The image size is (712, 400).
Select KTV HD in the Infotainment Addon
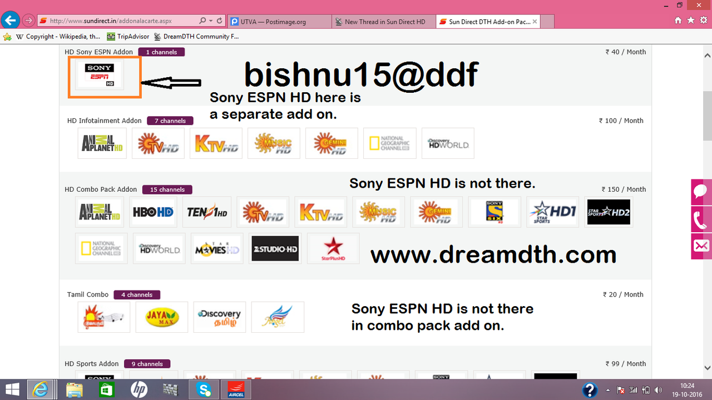click(x=216, y=143)
